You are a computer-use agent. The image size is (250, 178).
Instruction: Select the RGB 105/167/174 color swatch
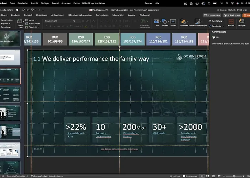point(132,39)
